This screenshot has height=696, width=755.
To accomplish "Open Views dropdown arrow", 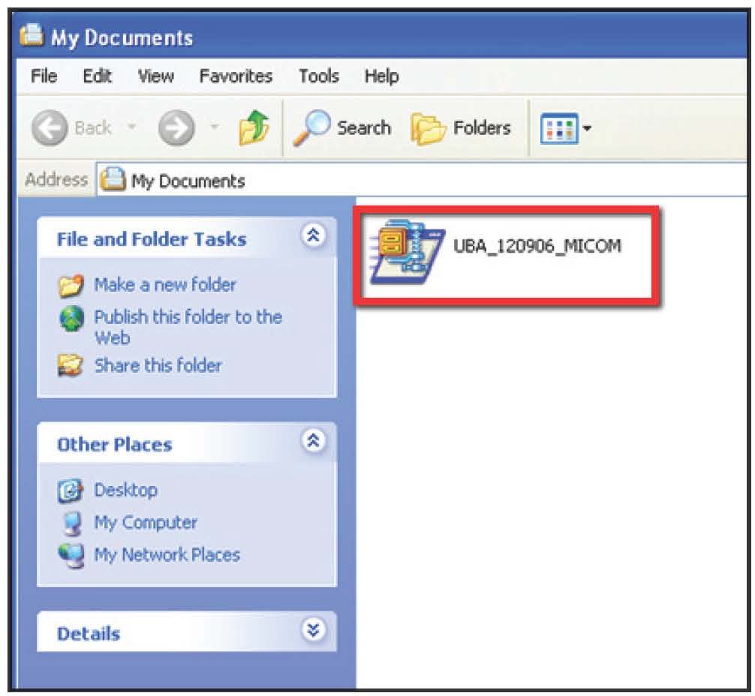I will (587, 128).
